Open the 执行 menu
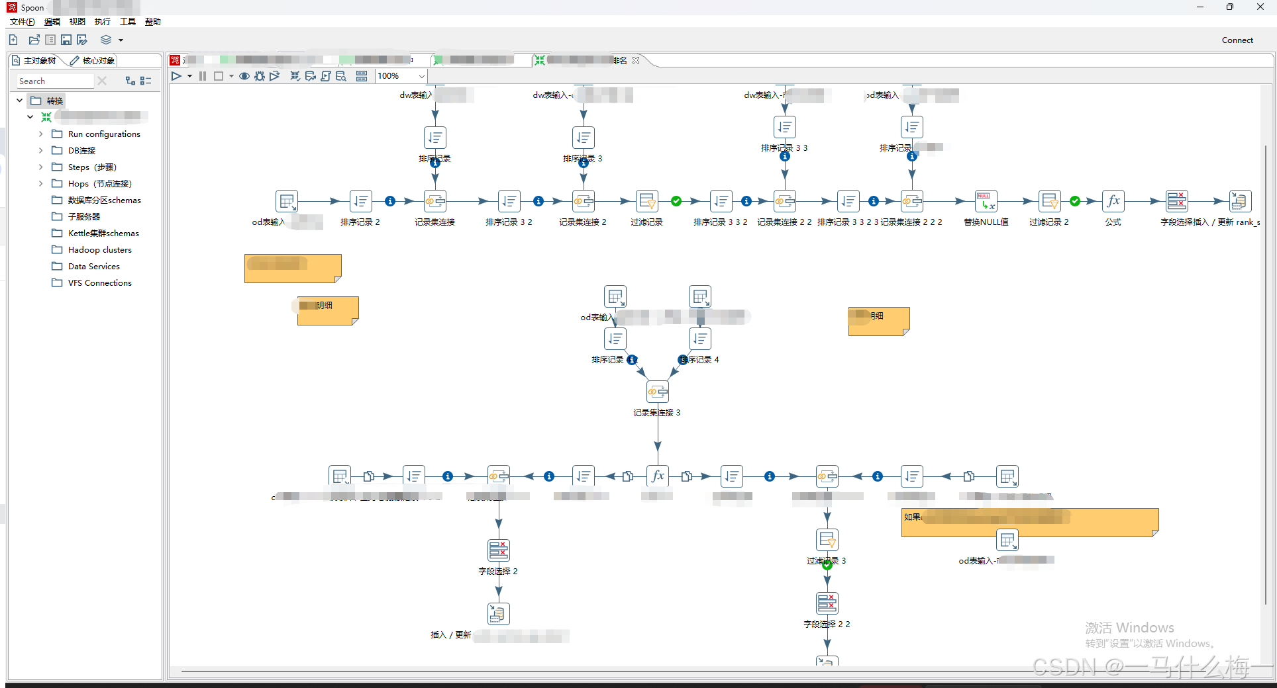The width and height of the screenshot is (1277, 688). (103, 22)
